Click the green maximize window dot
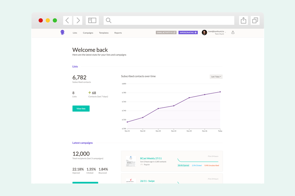The height and width of the screenshot is (196, 295). pyautogui.click(x=55, y=20)
